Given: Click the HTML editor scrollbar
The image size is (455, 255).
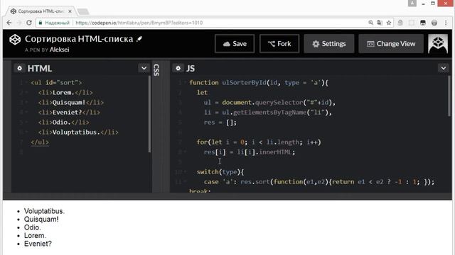Looking at the screenshot, I should click(x=149, y=114).
